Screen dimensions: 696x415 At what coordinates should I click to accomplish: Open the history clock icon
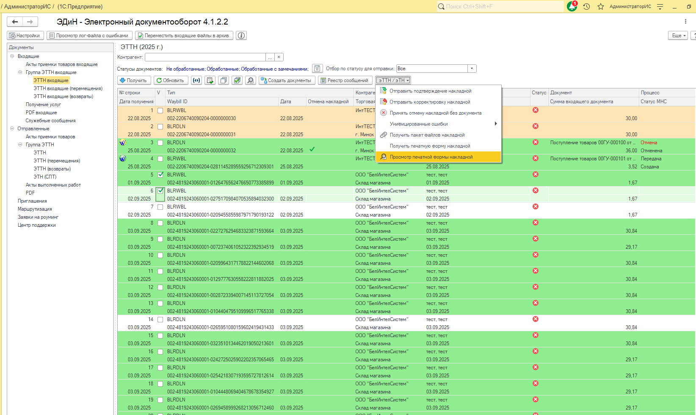[586, 7]
